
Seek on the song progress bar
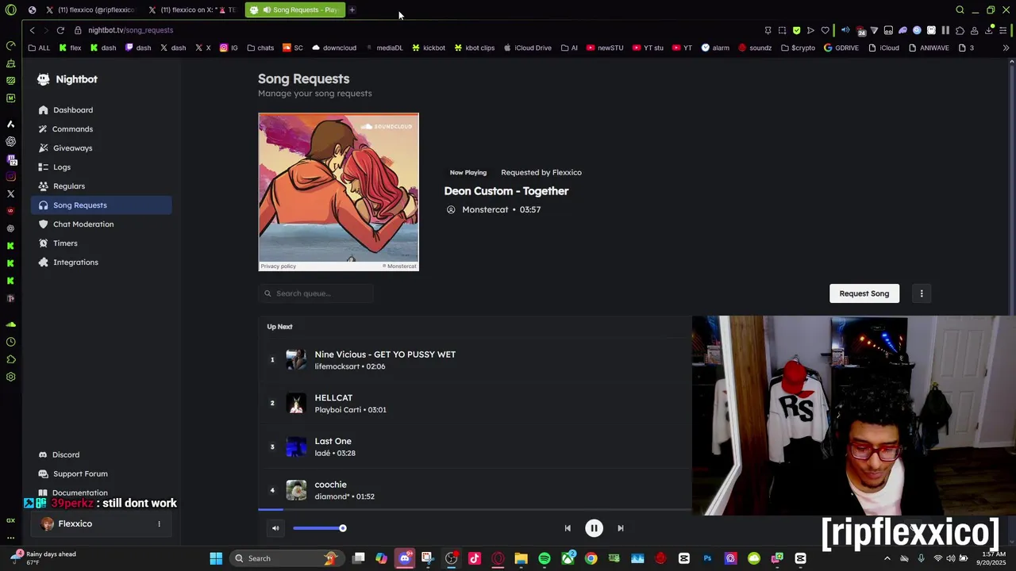tap(475, 510)
